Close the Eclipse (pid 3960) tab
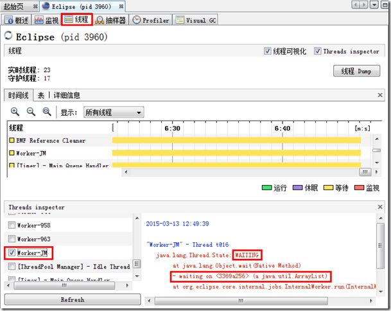The image size is (391, 311). click(121, 6)
